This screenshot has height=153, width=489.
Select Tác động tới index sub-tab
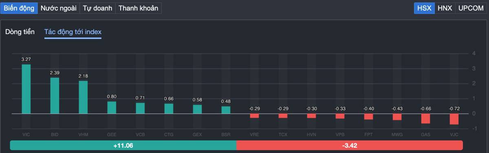pos(73,32)
